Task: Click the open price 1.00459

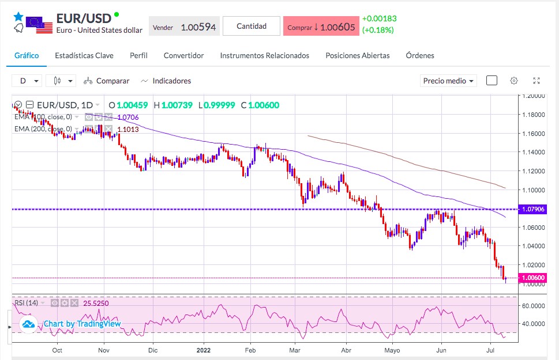Action: coord(132,105)
